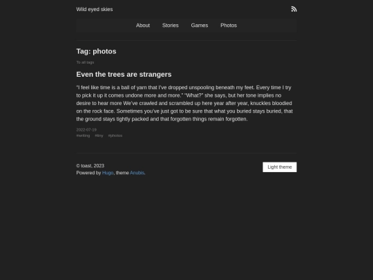Navigate to the Games page
Image resolution: width=373 pixels, height=280 pixels.
[x=200, y=26]
